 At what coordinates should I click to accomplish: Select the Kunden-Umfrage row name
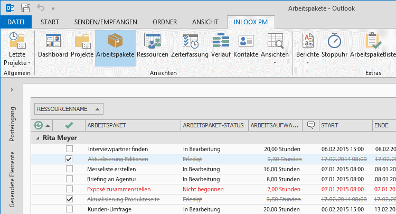coord(109,209)
